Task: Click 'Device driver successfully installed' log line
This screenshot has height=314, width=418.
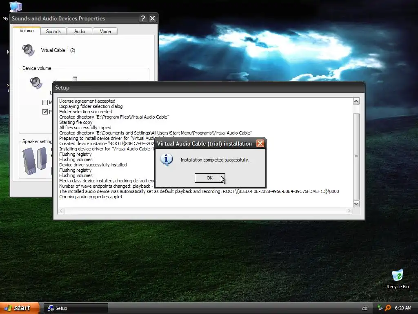Action: point(93,165)
